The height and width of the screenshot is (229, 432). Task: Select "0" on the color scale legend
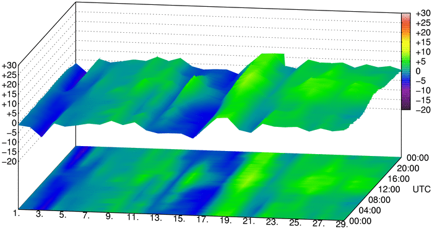point(418,71)
